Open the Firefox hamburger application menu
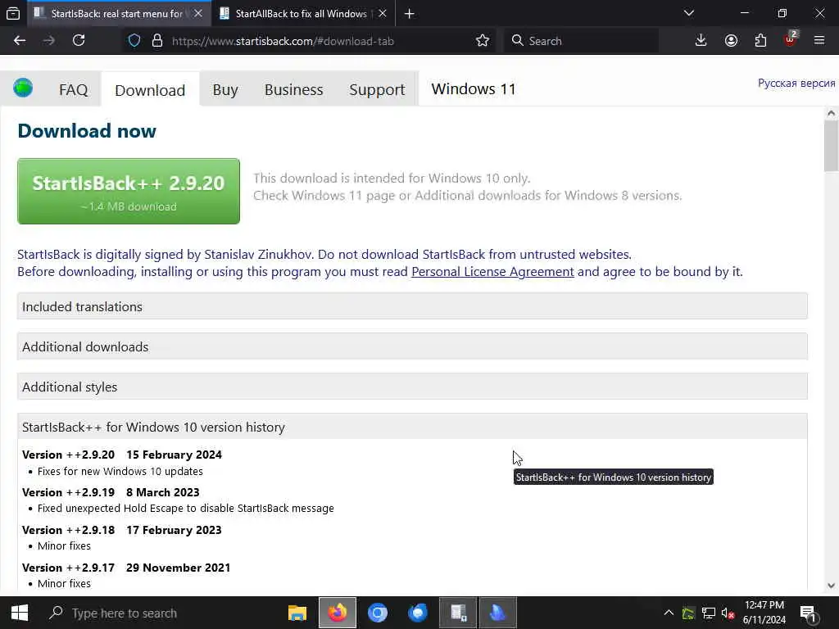 [819, 41]
